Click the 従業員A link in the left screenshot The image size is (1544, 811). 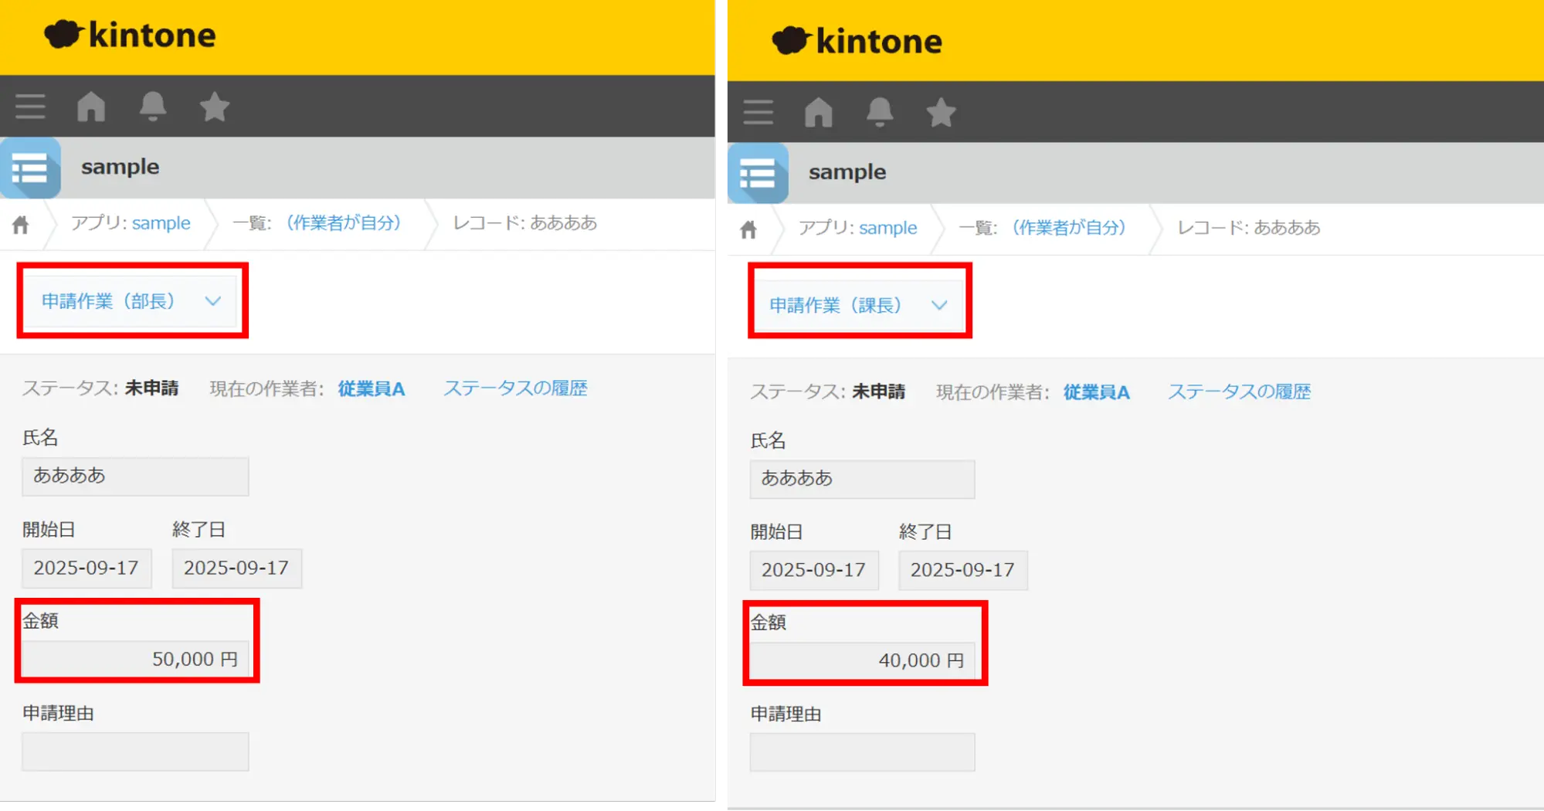pos(371,389)
